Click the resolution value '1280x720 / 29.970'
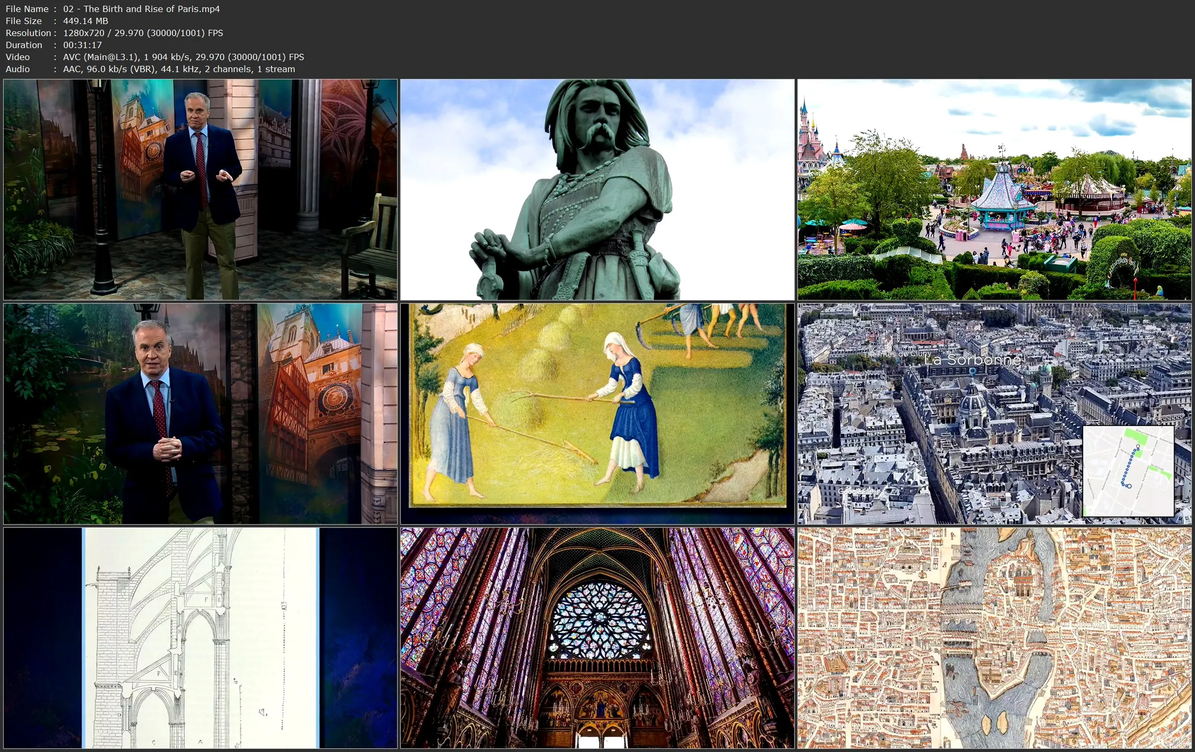Image resolution: width=1195 pixels, height=752 pixels. (110, 33)
